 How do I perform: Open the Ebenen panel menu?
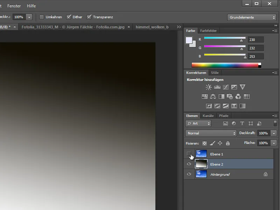click(x=275, y=116)
